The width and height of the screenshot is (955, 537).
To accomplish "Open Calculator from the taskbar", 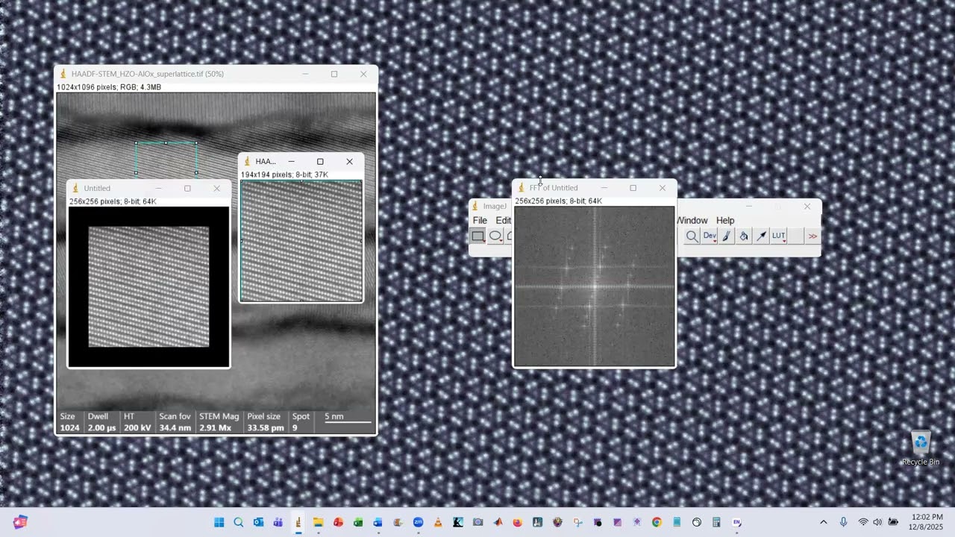I will pyautogui.click(x=716, y=522).
